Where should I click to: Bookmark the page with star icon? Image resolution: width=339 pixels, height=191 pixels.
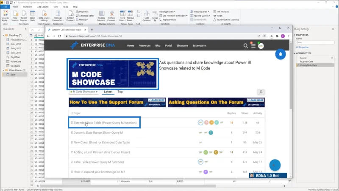(x=264, y=36)
